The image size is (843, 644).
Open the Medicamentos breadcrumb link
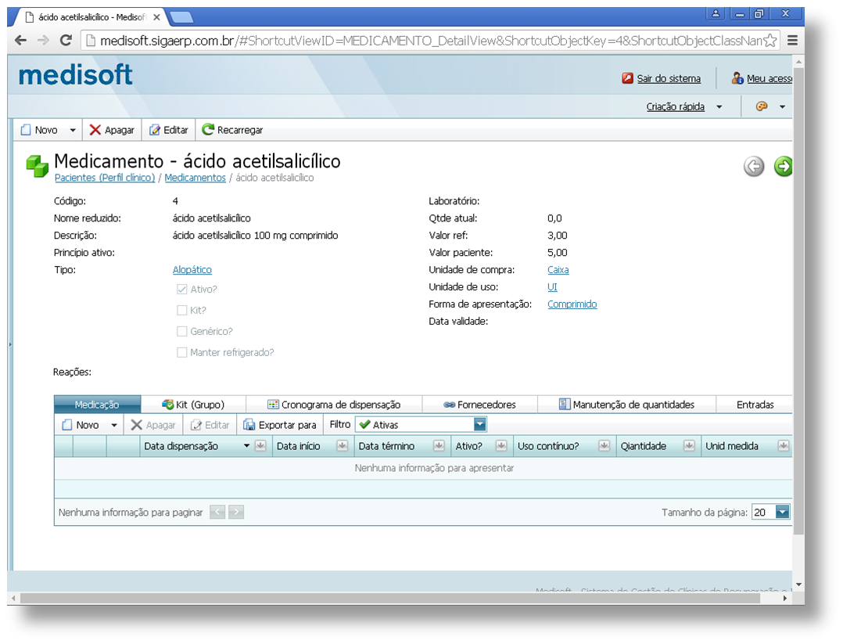pyautogui.click(x=196, y=178)
